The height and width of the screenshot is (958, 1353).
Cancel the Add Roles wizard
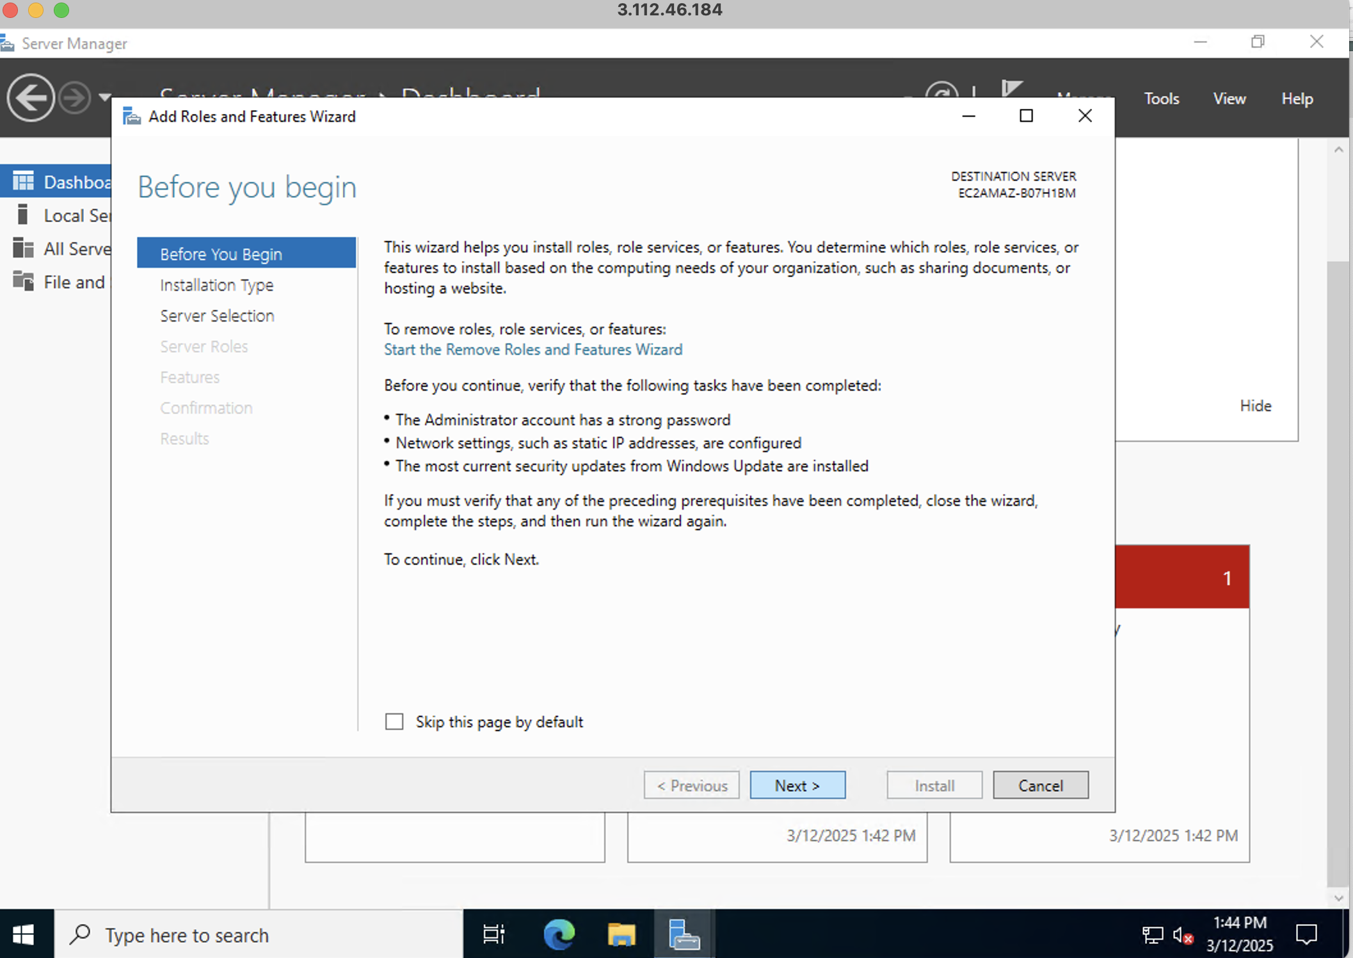tap(1040, 785)
